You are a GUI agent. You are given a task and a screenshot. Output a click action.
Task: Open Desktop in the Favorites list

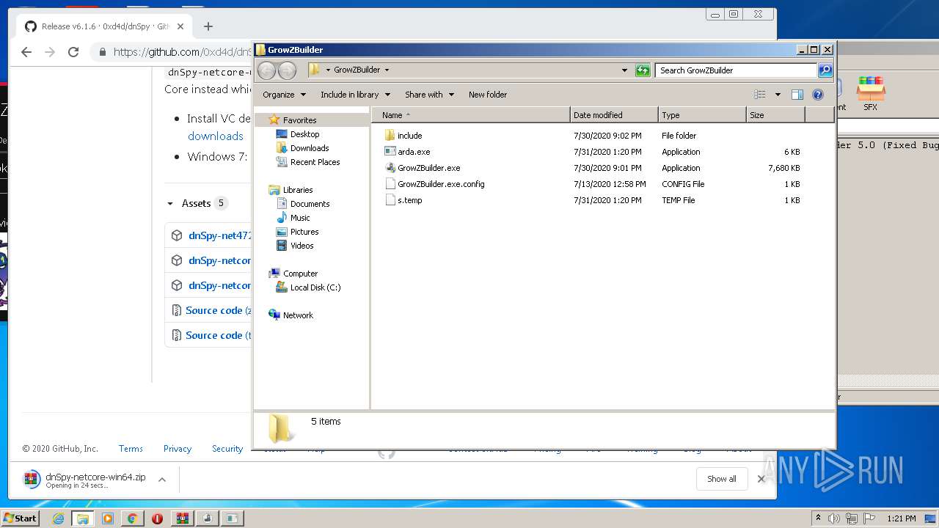point(304,134)
